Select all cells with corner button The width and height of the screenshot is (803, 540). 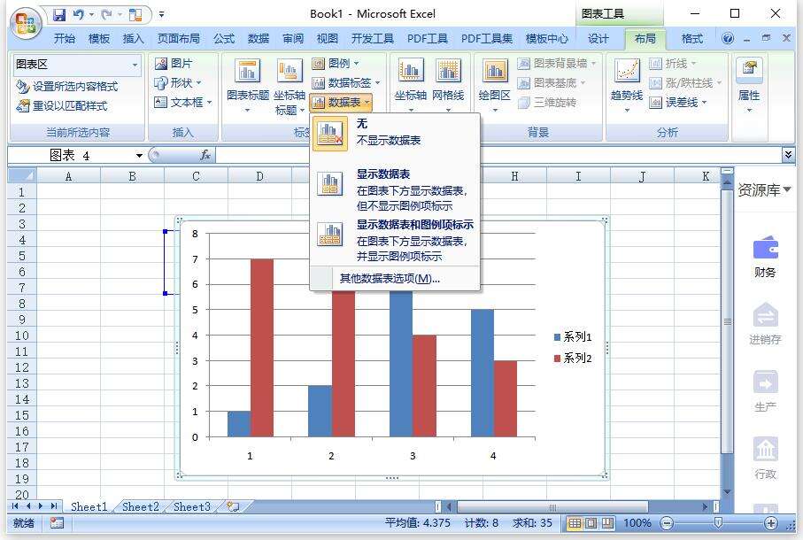(21, 176)
